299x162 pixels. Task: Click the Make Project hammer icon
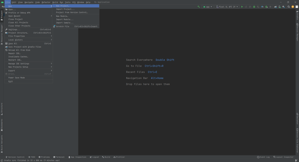(x=199, y=7)
